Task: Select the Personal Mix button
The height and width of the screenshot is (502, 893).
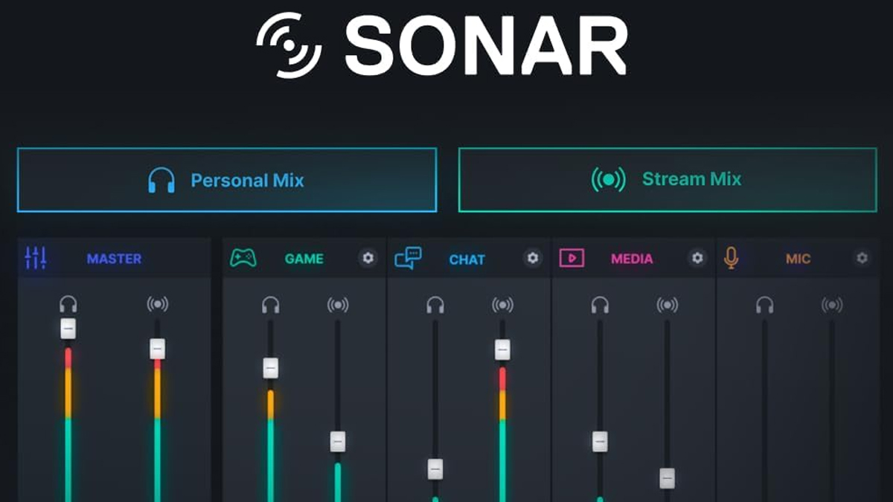Action: 227,180
